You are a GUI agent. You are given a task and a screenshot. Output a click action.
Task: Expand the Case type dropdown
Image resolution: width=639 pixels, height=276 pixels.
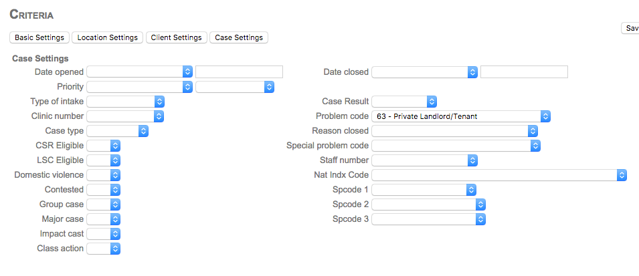pos(118,131)
